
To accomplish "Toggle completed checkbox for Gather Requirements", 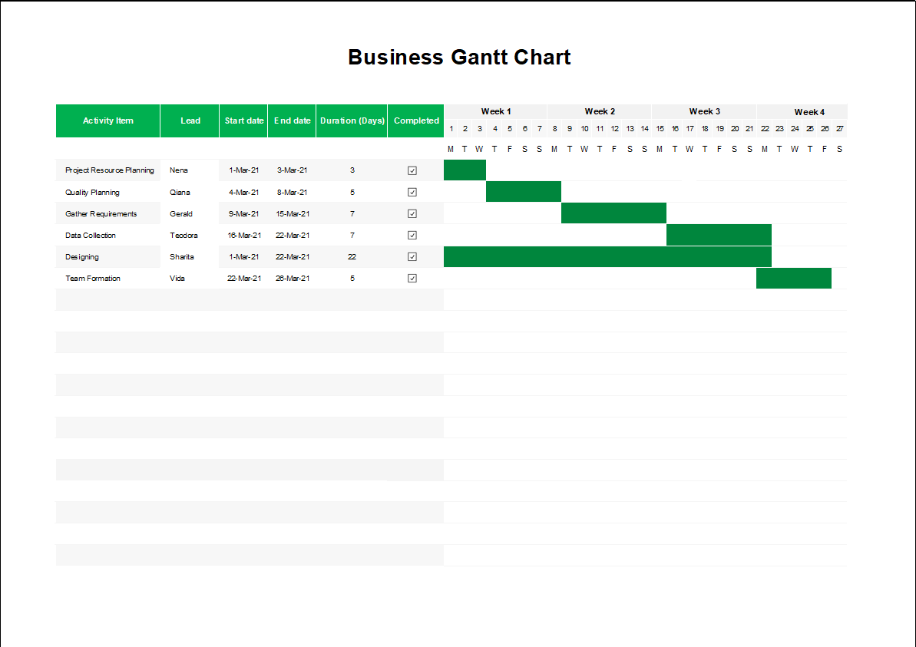I will [412, 213].
